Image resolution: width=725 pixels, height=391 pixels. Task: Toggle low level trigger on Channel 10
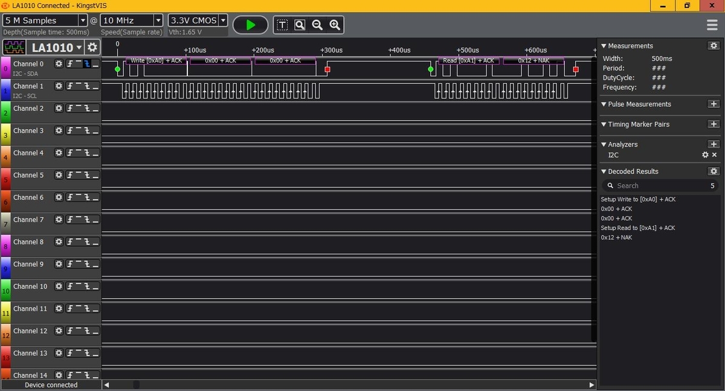tap(95, 286)
